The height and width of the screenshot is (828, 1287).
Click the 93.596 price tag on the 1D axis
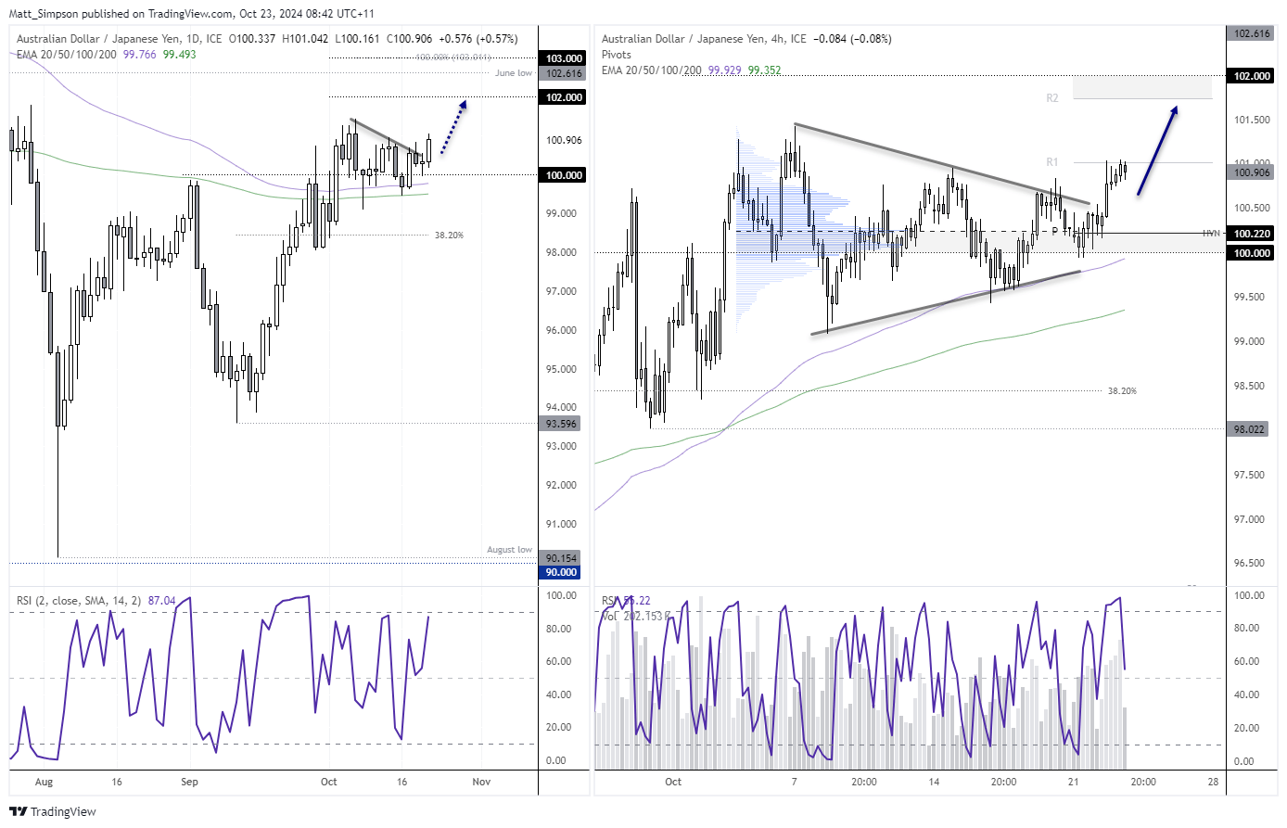point(561,424)
